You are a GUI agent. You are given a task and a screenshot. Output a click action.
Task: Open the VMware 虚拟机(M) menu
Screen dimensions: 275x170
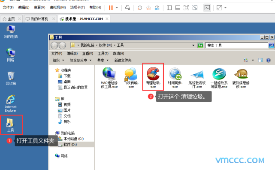pos(57,7)
